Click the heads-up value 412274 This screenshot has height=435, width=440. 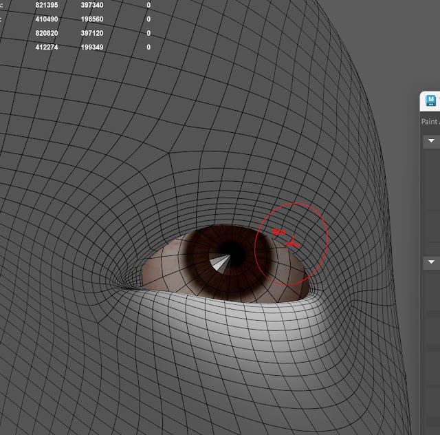(x=47, y=47)
